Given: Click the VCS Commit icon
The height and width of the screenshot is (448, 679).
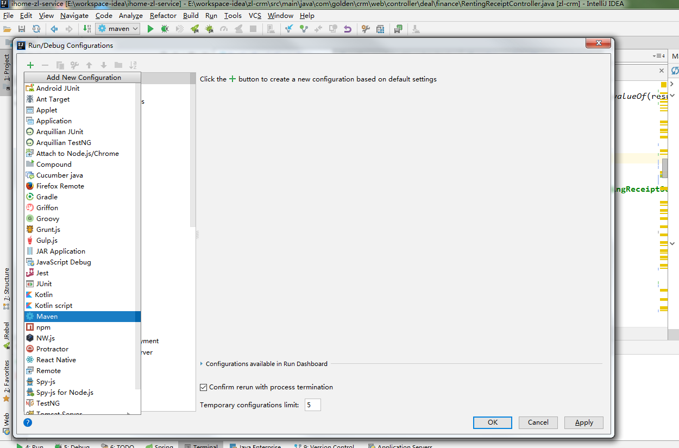Looking at the screenshot, I should (304, 29).
